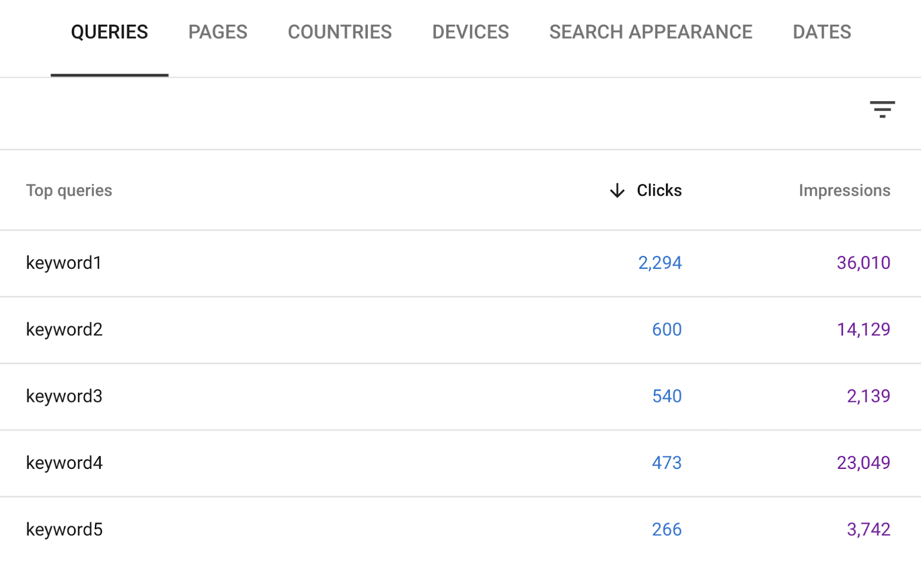Sort by the Clicks column header

pyautogui.click(x=659, y=190)
